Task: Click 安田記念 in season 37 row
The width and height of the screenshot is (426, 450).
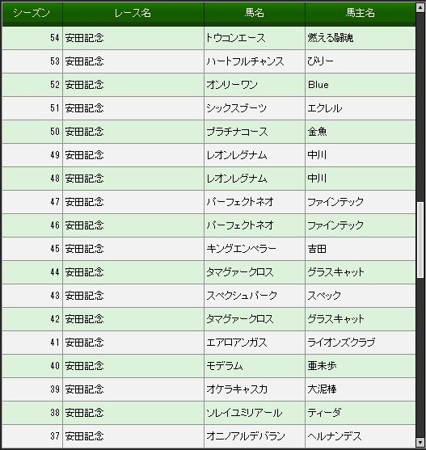Action: click(84, 436)
